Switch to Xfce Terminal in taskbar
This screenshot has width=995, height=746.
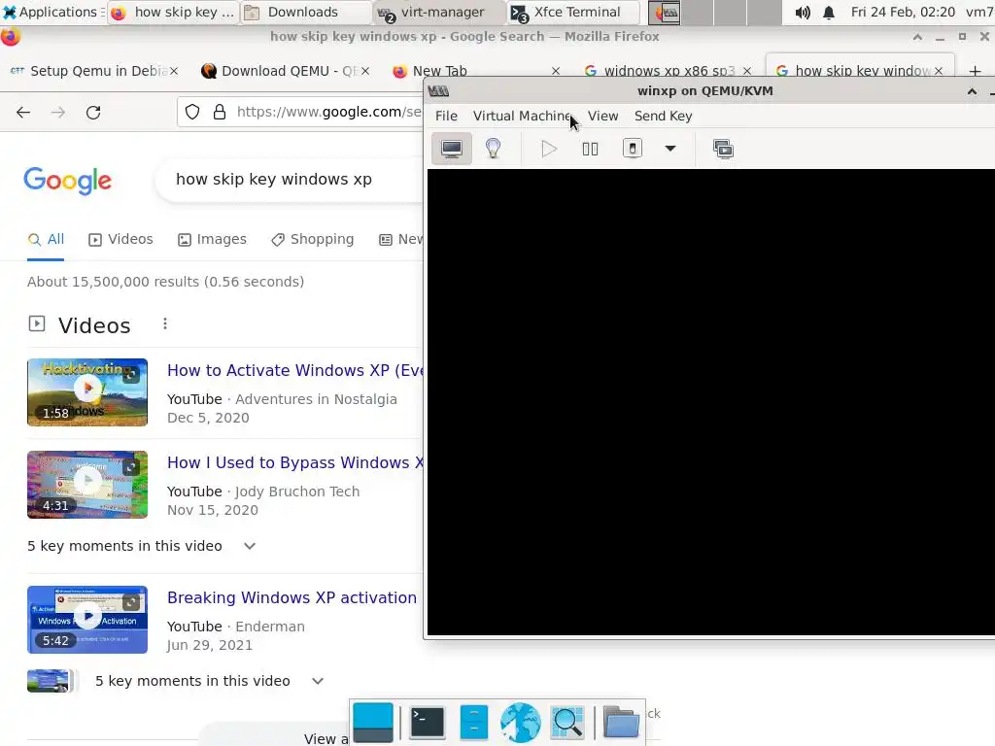[x=572, y=12]
